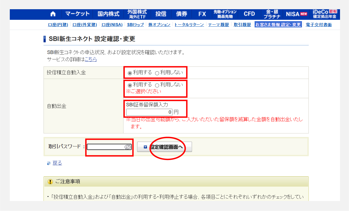This screenshot has height=211, width=349.
Task: Click the ※ご選択ください notice text
Action: click(143, 91)
